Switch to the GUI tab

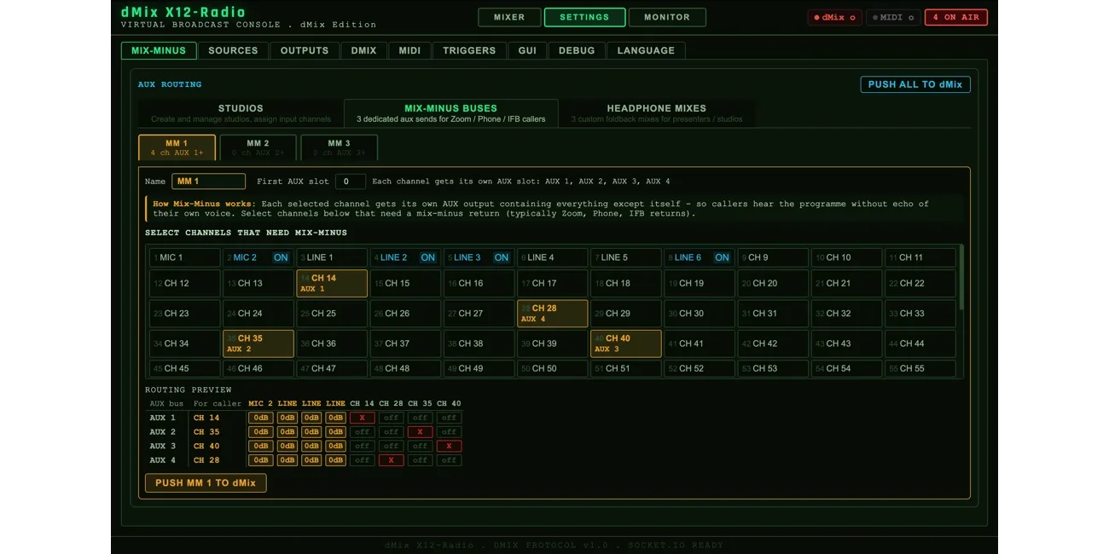coord(527,50)
